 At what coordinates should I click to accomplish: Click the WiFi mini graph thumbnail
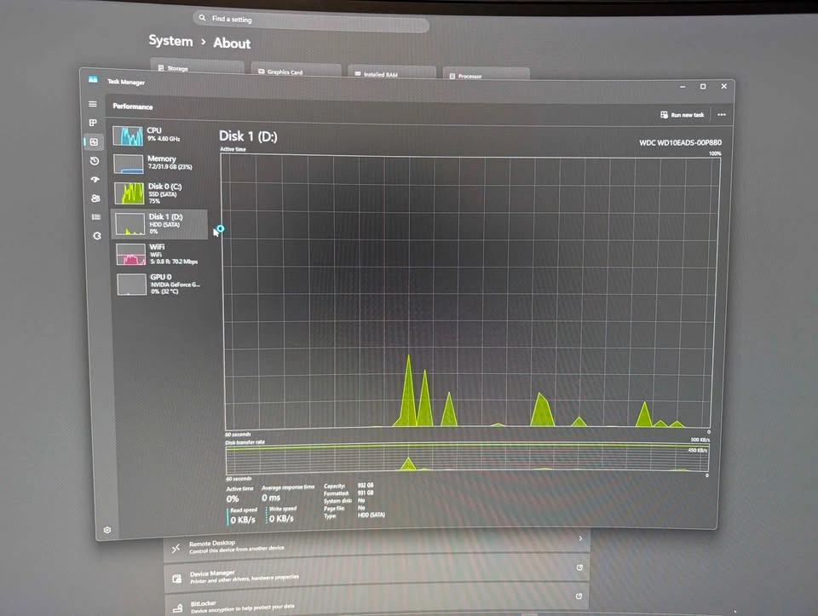pyautogui.click(x=131, y=255)
